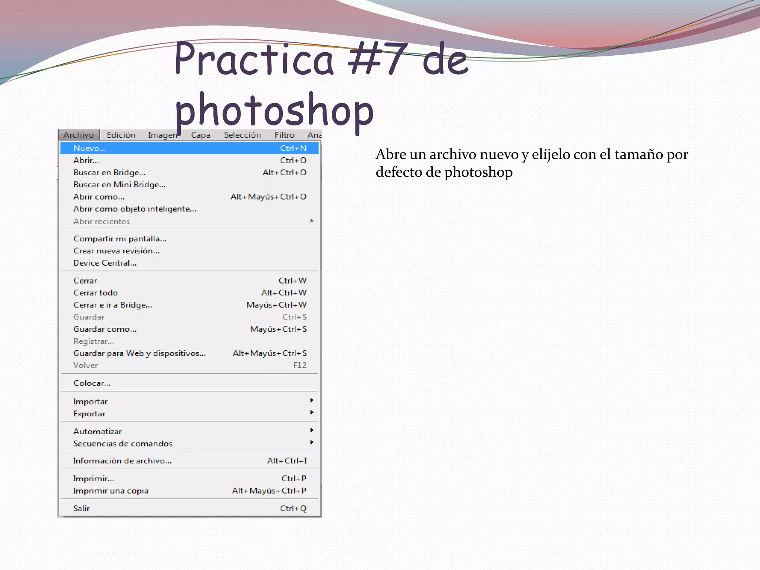Choose Imprimir... from the menu
The height and width of the screenshot is (570, 760).
(x=93, y=479)
